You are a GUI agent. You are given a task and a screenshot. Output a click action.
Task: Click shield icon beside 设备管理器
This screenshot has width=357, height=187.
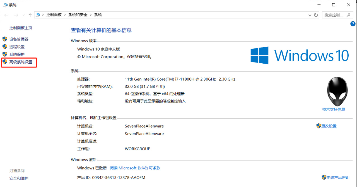point(5,39)
